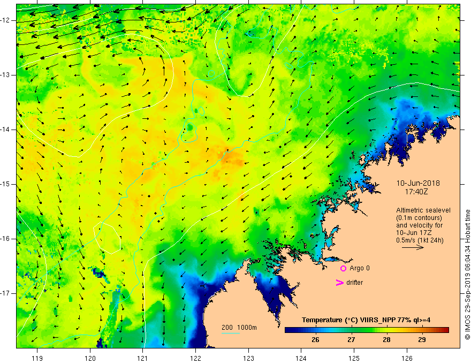Click the color bar value 29
Viewport: 471px width, 364px height.
tap(422, 340)
